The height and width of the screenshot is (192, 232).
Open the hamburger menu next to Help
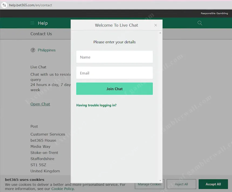click(32, 23)
